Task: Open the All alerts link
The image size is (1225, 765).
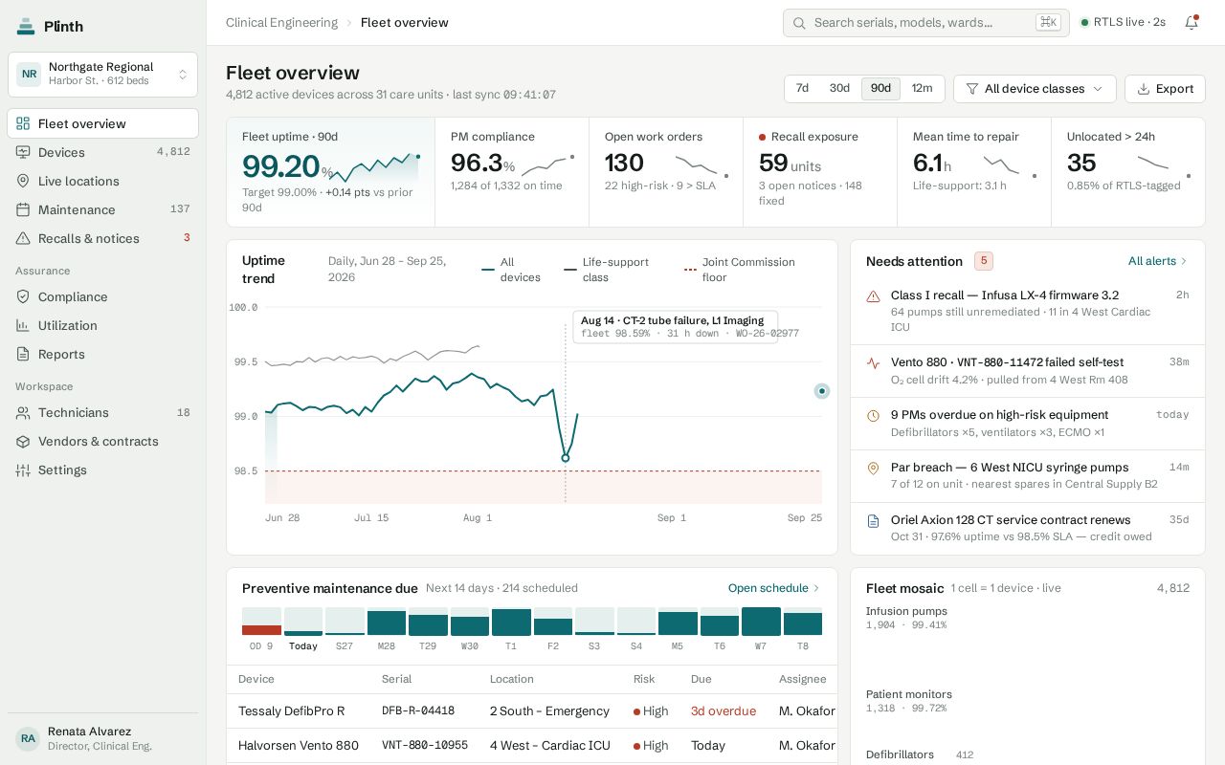Action: coord(1158,261)
